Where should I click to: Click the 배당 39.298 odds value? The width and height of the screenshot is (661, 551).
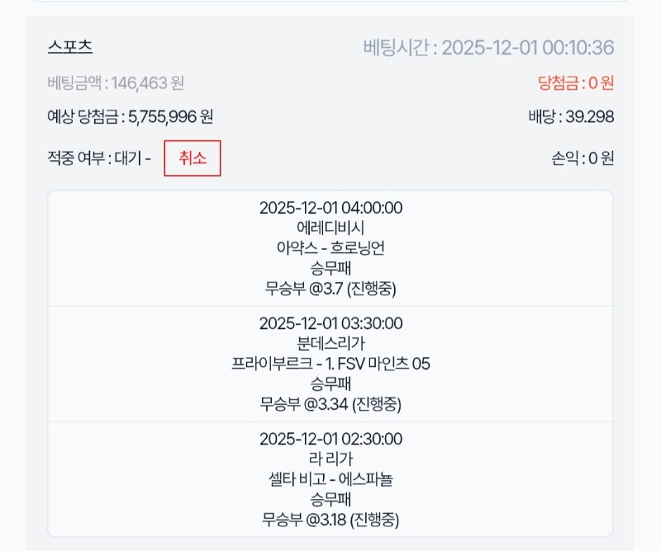click(571, 117)
